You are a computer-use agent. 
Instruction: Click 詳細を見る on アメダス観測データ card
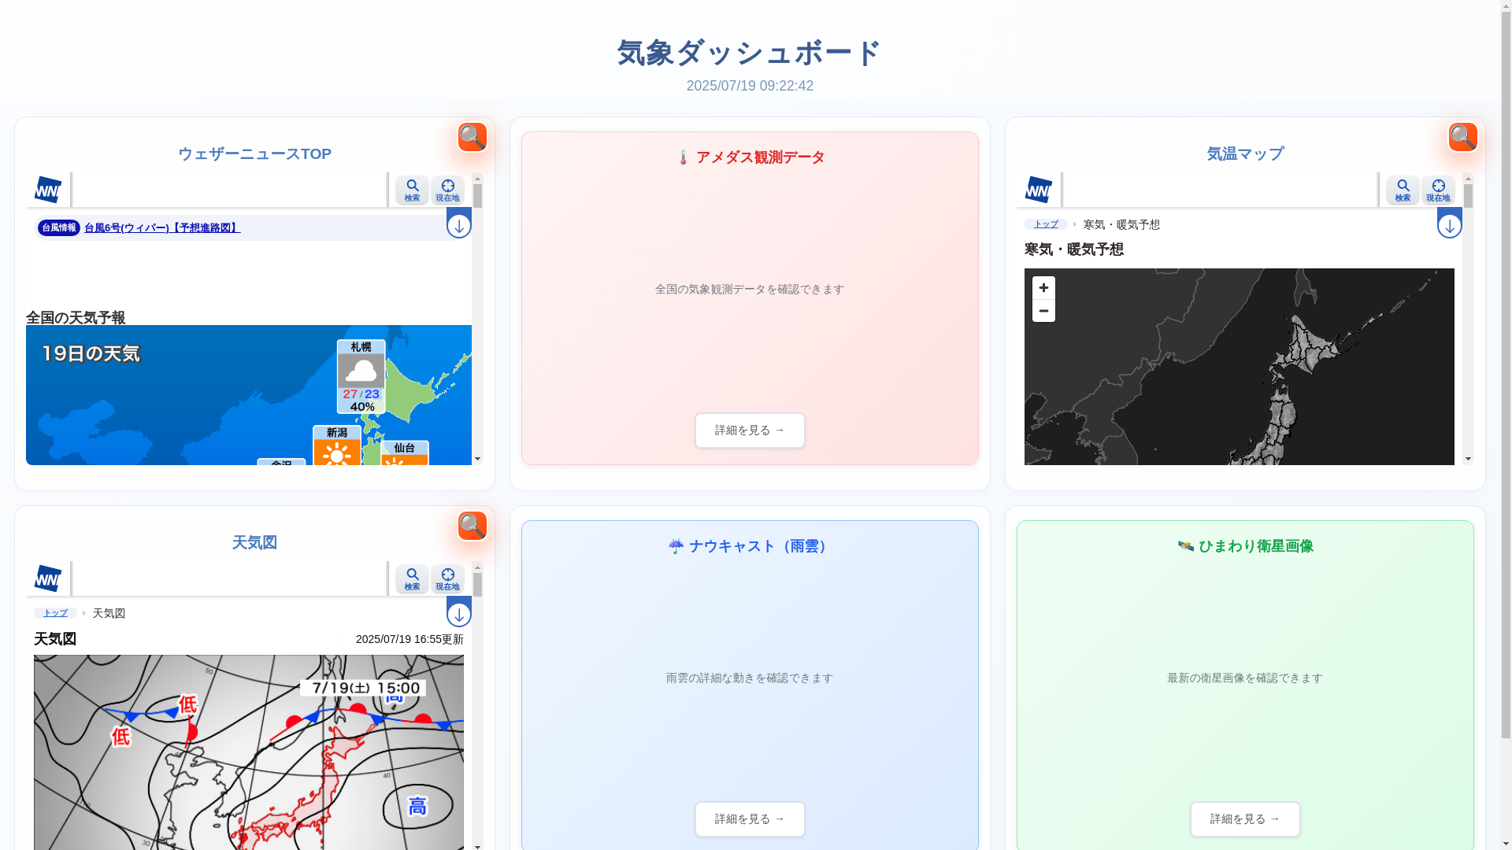coord(750,431)
